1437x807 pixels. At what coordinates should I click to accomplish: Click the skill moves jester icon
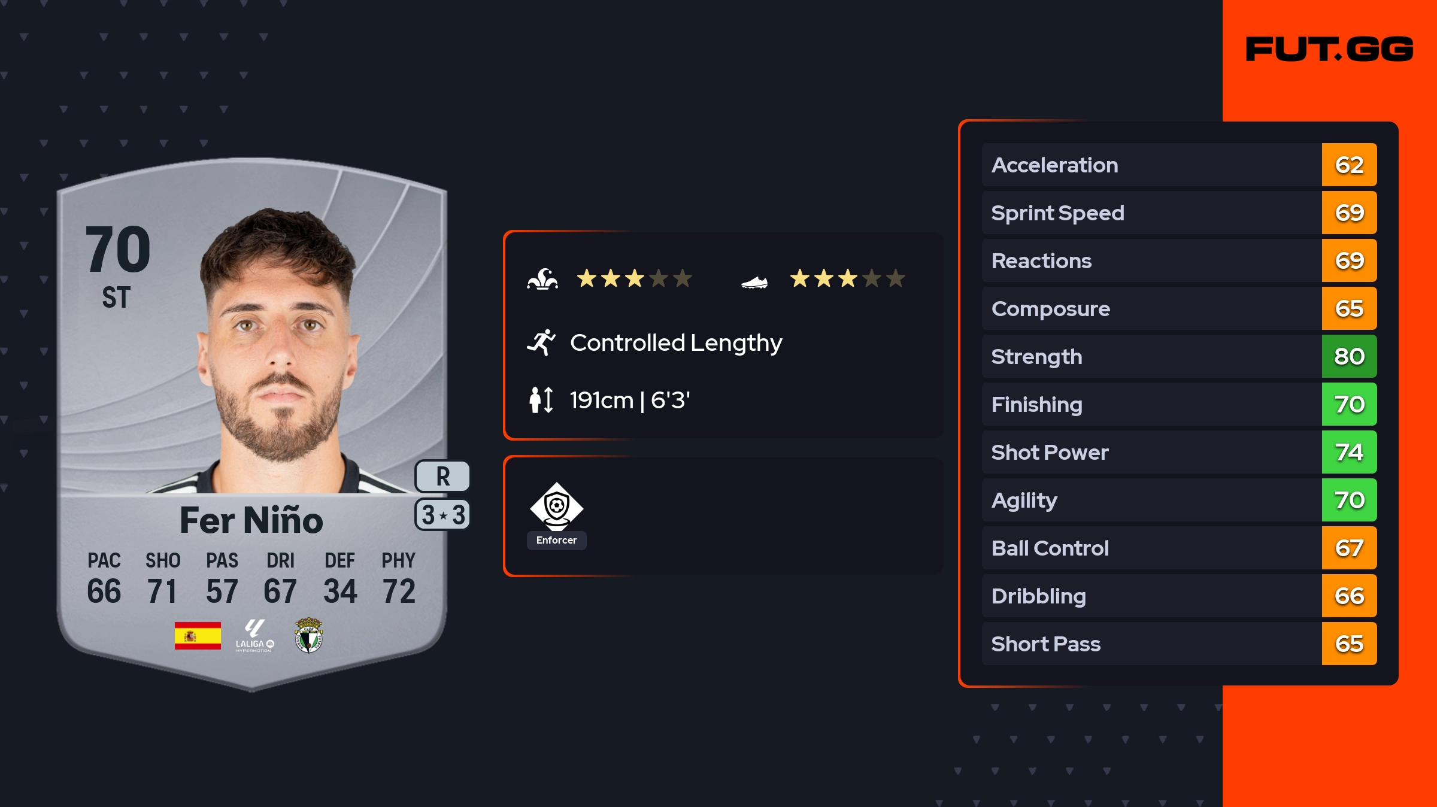coord(542,279)
